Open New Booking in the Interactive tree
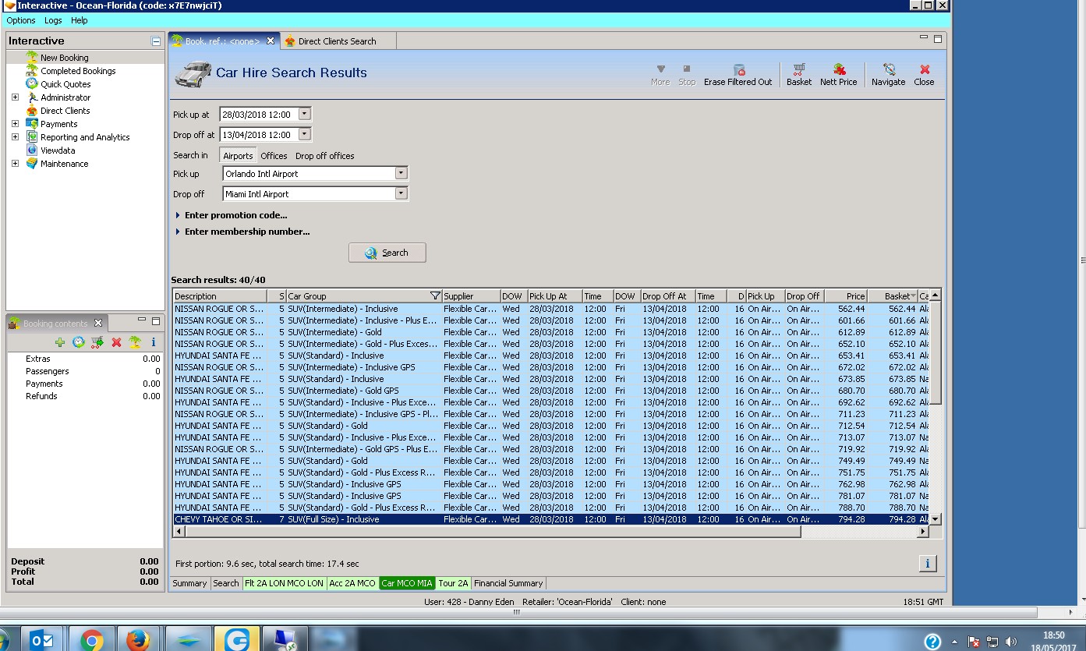1086x651 pixels. coord(64,58)
